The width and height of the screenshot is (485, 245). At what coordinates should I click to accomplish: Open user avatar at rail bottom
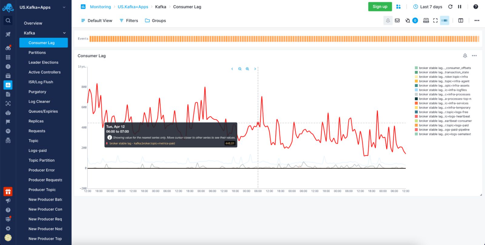8,238
